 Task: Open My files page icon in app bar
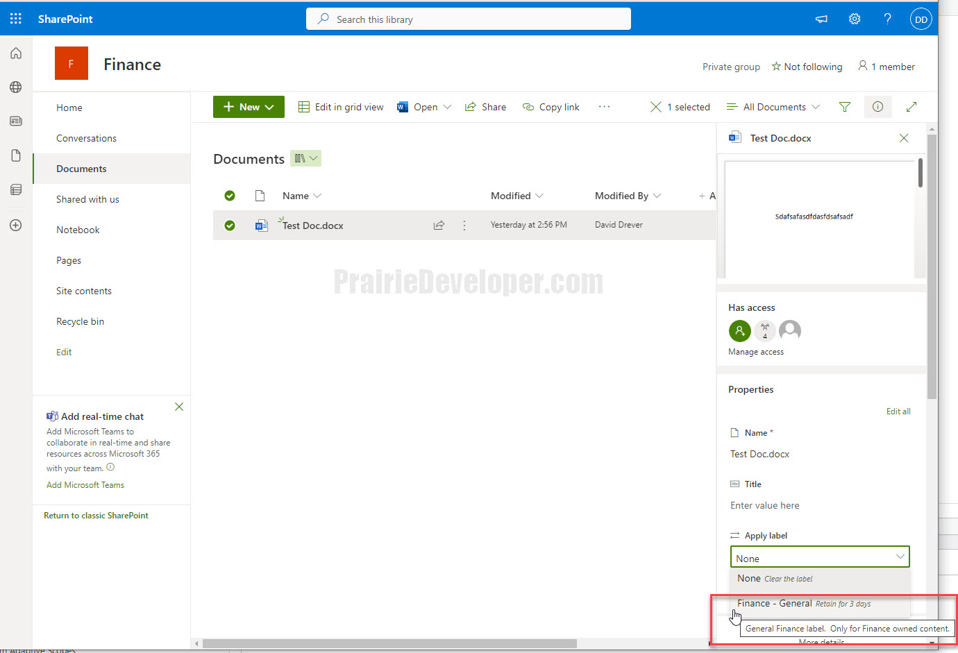click(x=16, y=155)
